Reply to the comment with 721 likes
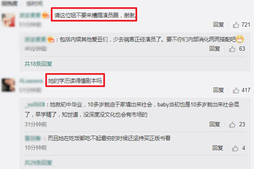This screenshot has height=169, width=254. (x=218, y=25)
